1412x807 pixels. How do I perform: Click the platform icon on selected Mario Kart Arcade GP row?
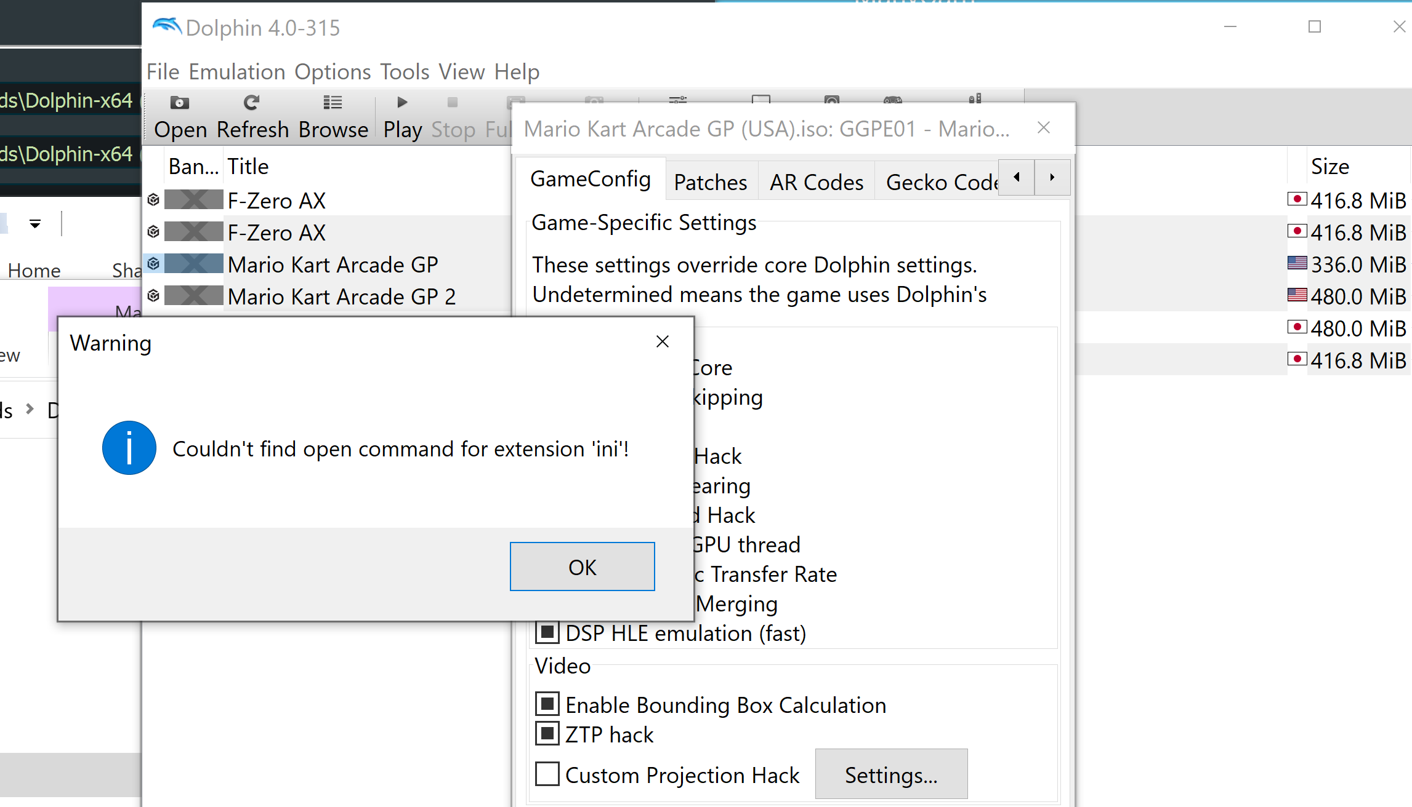coord(154,264)
